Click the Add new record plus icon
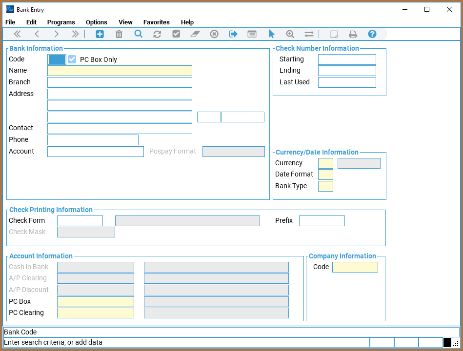This screenshot has width=463, height=351. (100, 34)
